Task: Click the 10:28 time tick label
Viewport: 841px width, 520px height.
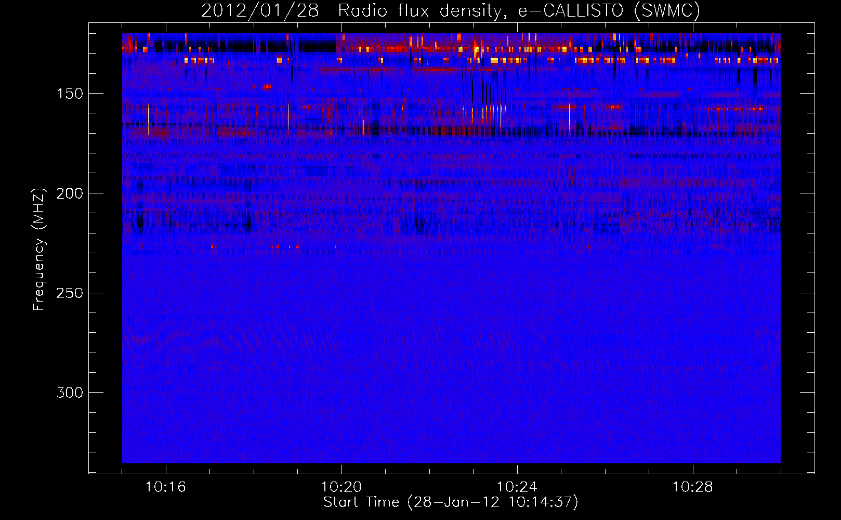Action: click(x=693, y=487)
